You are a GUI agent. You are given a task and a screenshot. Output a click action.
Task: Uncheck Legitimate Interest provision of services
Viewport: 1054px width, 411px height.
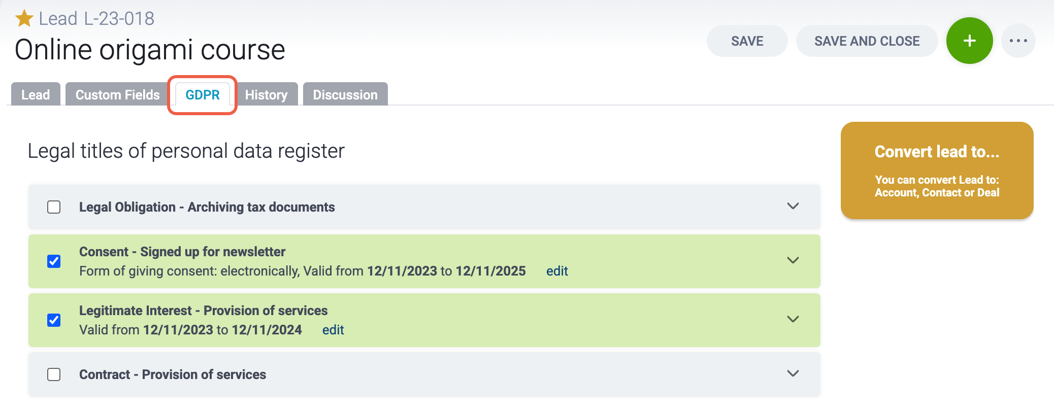click(54, 320)
